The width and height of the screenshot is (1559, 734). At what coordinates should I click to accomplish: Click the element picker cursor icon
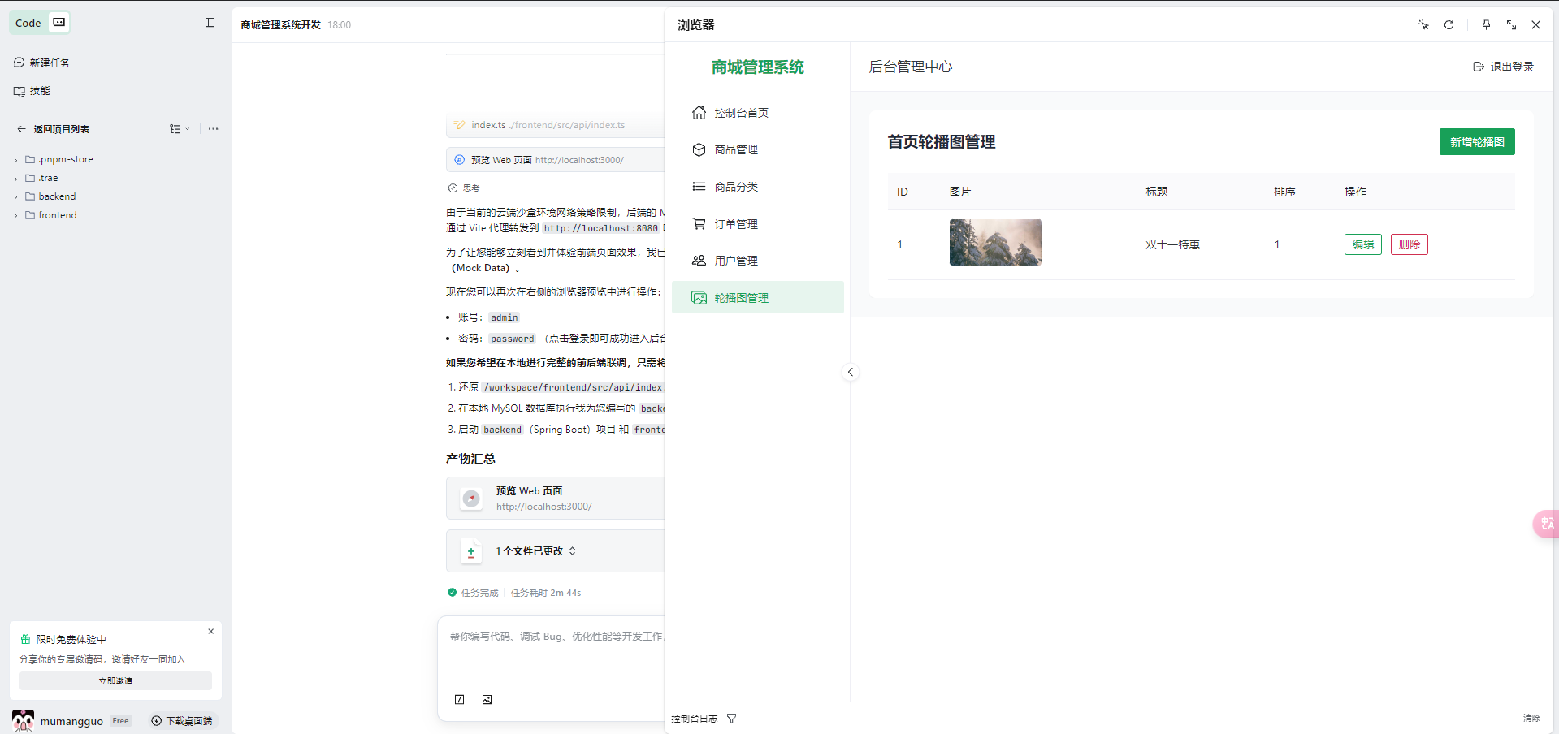click(1423, 25)
